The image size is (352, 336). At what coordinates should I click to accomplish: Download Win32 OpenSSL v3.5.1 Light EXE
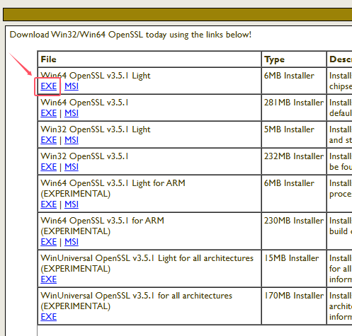point(49,140)
